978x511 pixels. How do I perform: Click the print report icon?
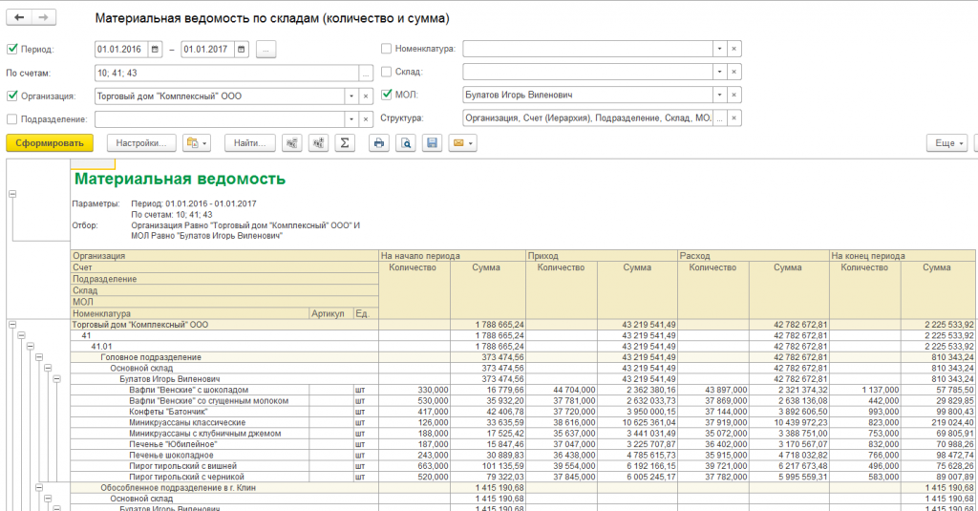point(378,143)
